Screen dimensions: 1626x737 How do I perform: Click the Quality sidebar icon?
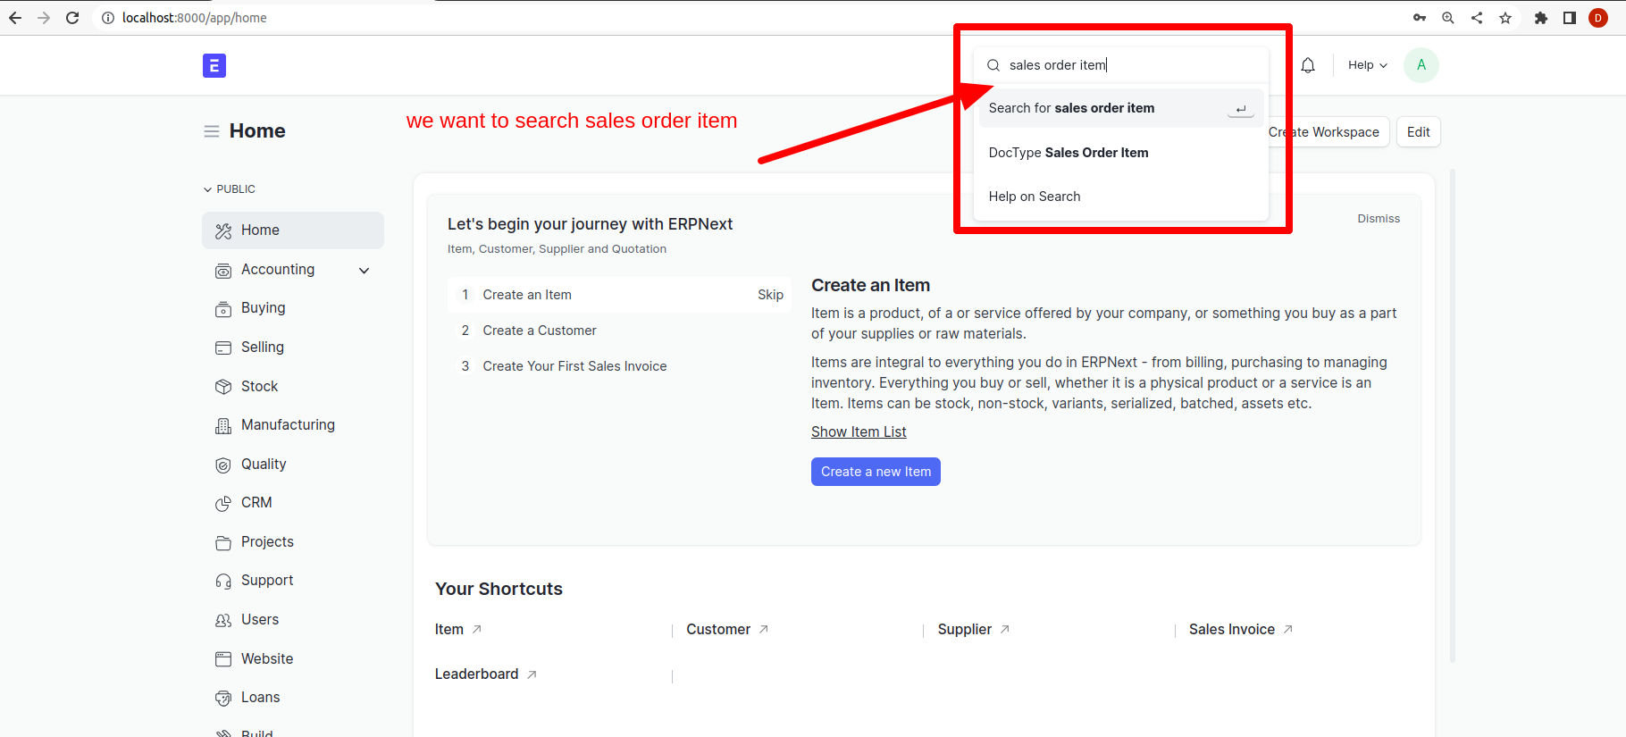click(x=223, y=465)
